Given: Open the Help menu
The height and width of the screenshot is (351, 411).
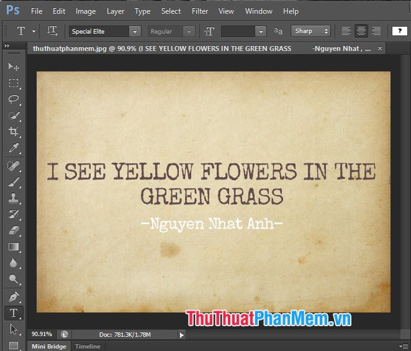Looking at the screenshot, I should tap(291, 11).
